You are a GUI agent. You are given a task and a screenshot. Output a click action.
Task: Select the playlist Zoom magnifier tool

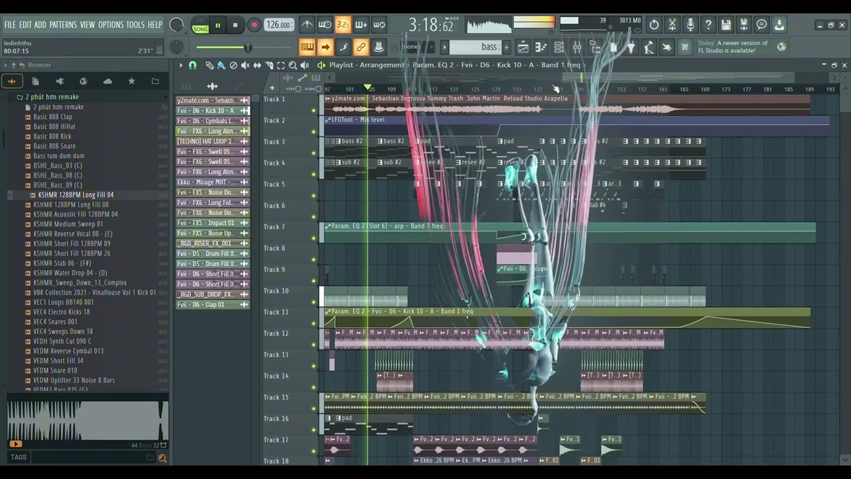(x=293, y=65)
